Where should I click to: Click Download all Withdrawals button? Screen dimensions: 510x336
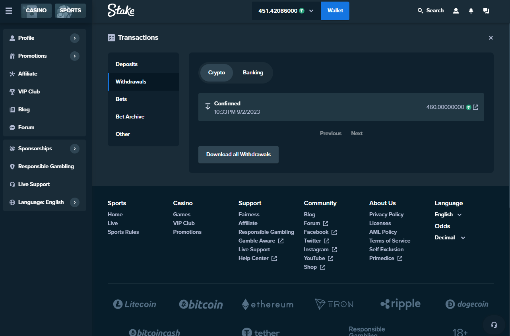(x=239, y=155)
